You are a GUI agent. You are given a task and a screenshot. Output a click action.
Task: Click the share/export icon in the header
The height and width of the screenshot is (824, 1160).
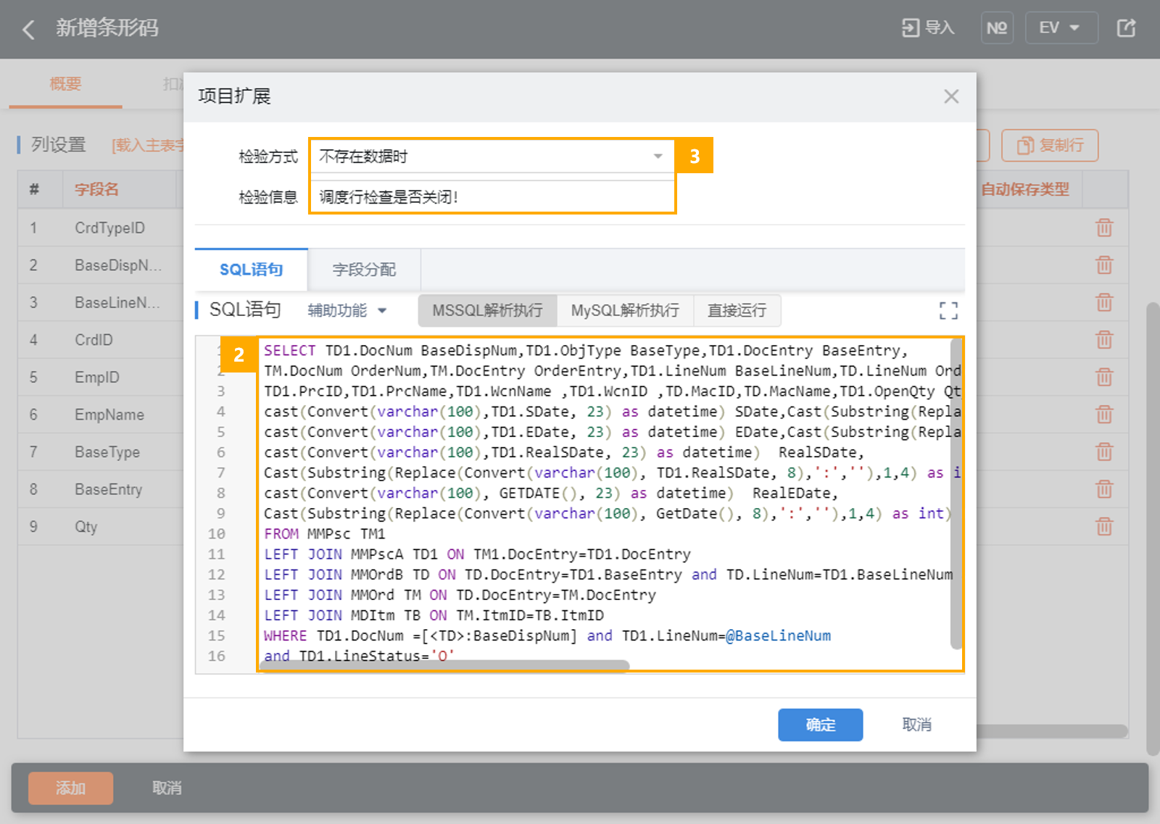coord(1126,28)
